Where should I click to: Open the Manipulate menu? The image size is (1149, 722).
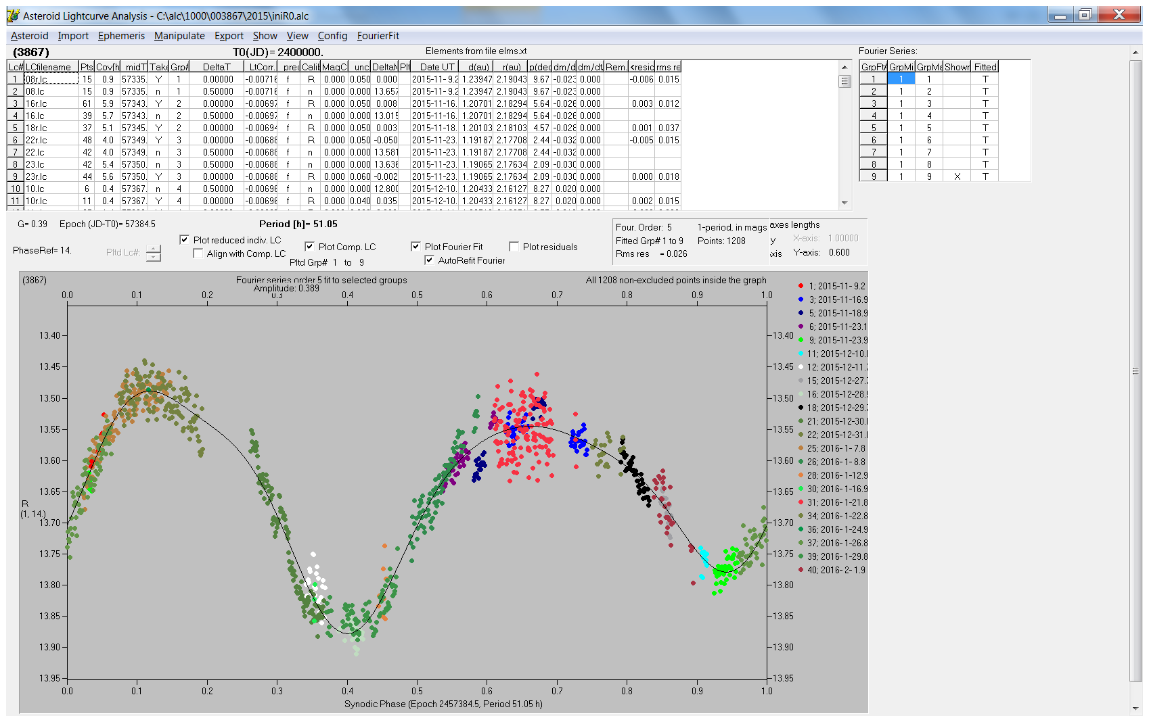[x=179, y=36]
